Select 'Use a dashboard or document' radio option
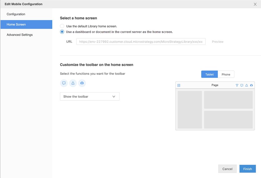Viewport: 261px width, 178px height. (62, 32)
